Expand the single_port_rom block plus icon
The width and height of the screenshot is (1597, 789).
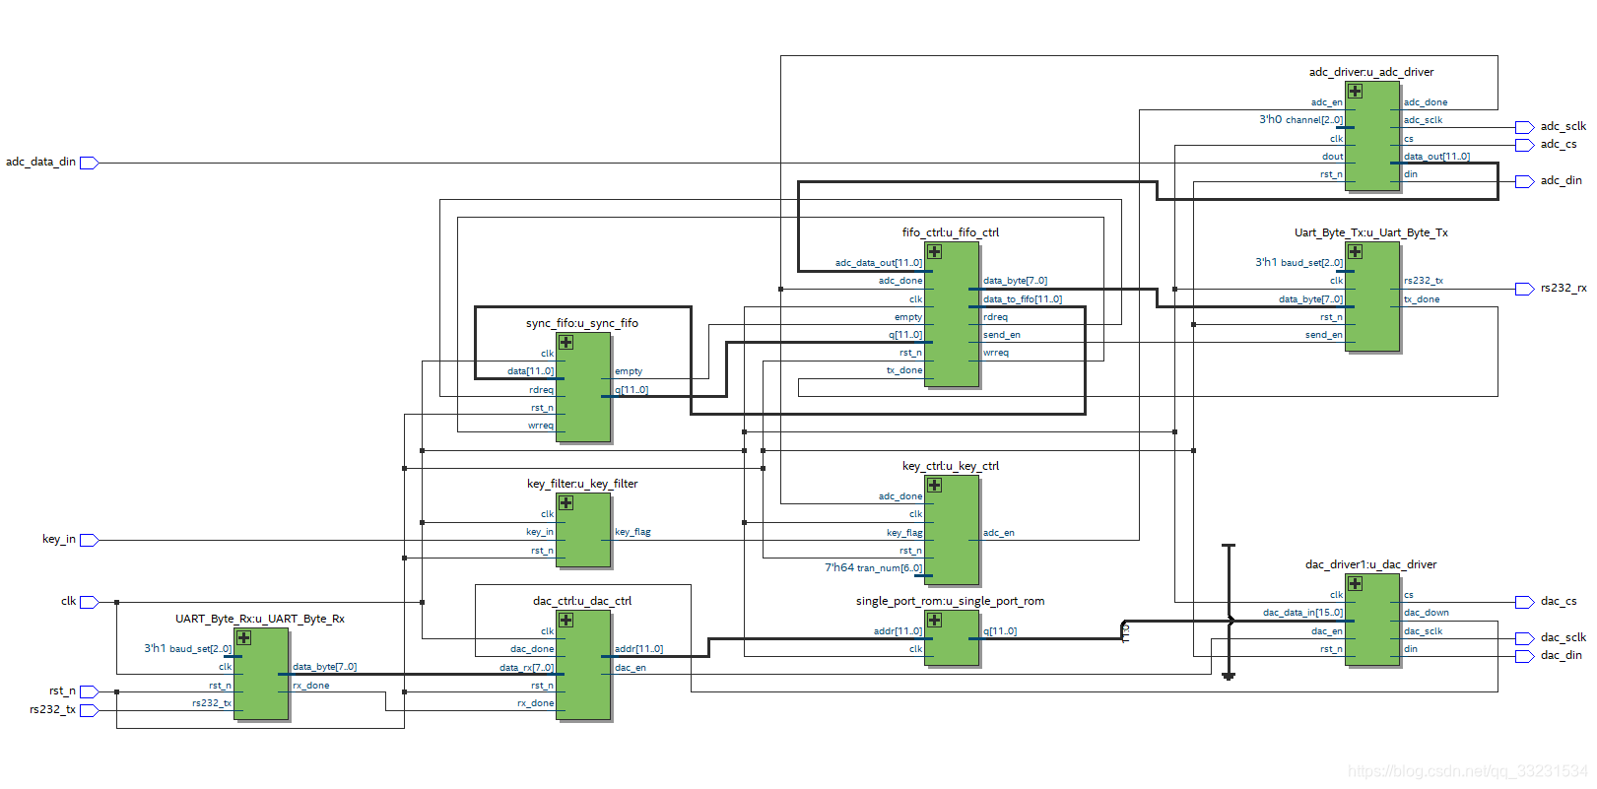pos(934,620)
